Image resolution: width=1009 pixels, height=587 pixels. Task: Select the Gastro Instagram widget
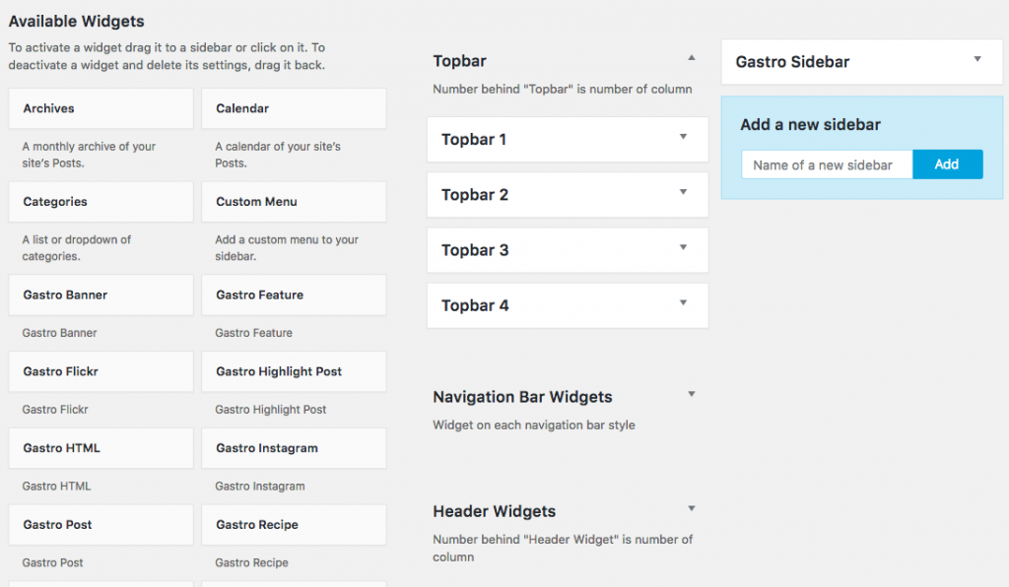pyautogui.click(x=293, y=448)
